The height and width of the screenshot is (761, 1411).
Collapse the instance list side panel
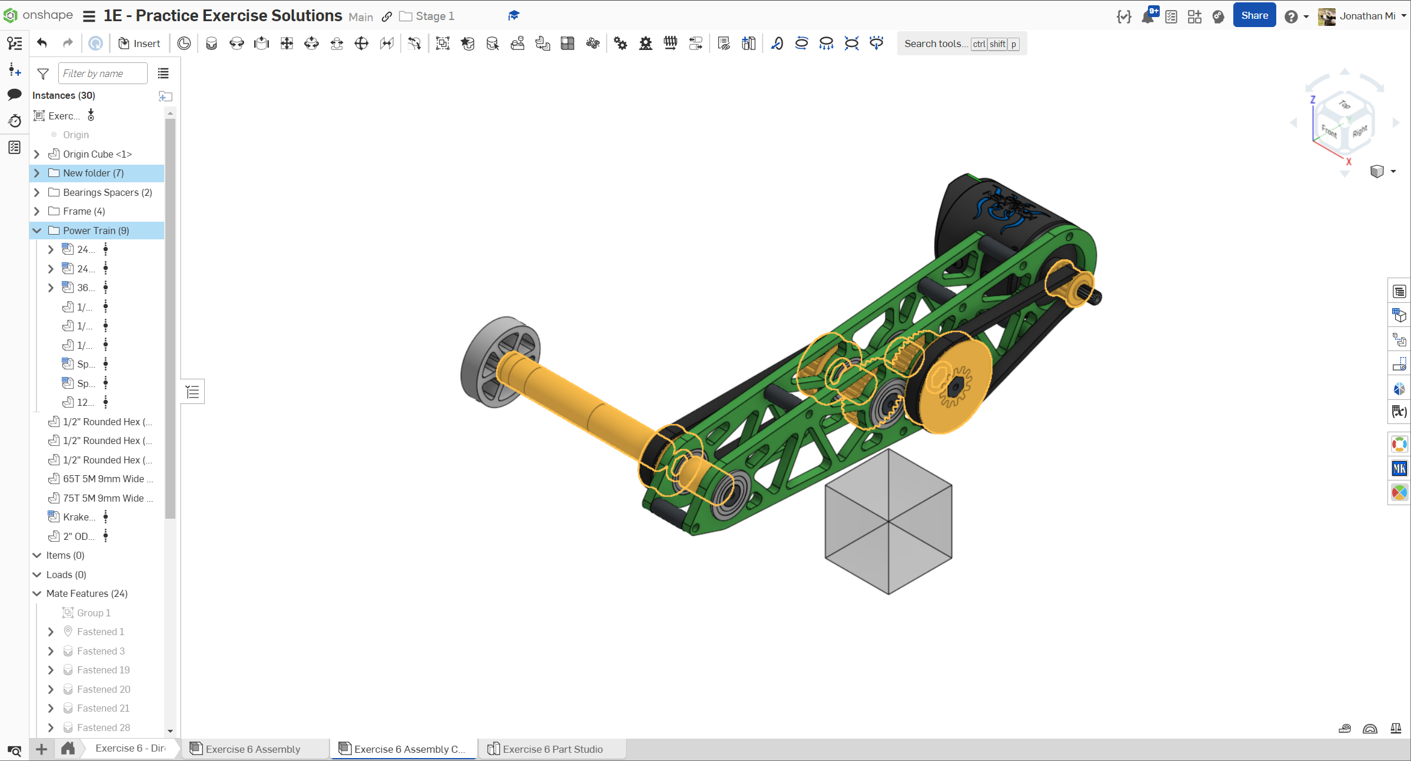pos(192,392)
